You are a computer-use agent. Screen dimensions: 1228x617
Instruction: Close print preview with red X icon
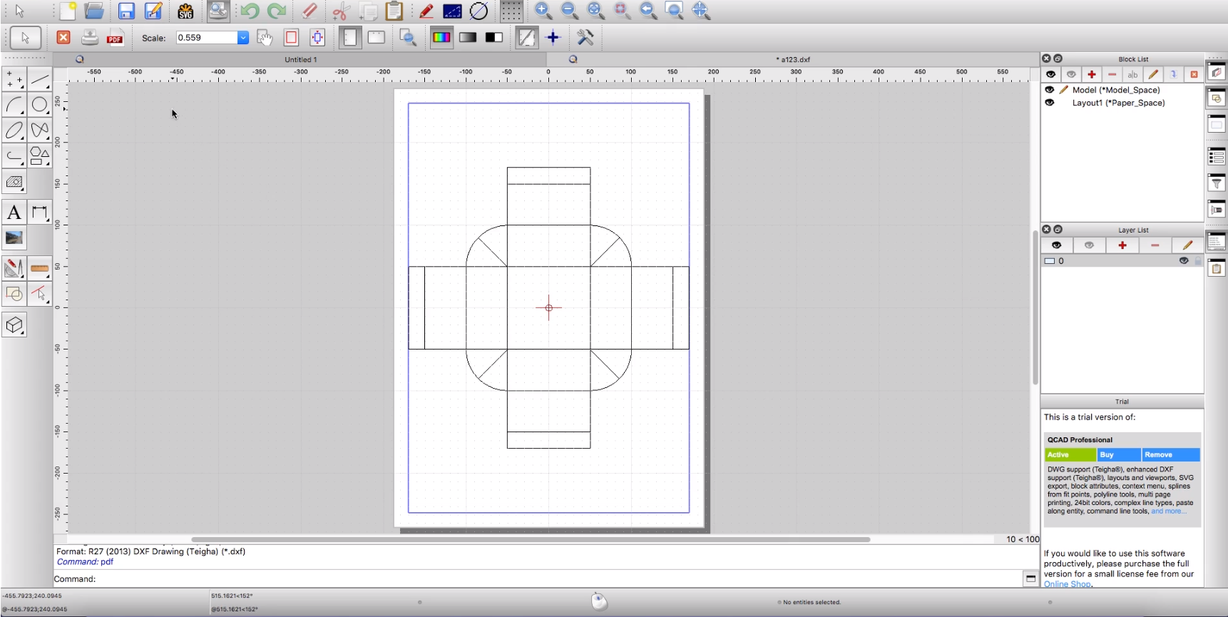click(63, 38)
